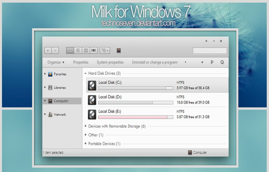The image size is (269, 172).
Task: Maximize window with plus caption button
Action: pyautogui.click(x=206, y=41)
